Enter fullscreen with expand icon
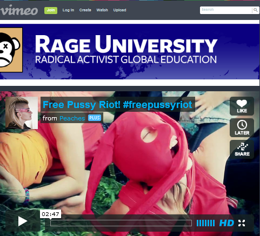 pos(242,223)
